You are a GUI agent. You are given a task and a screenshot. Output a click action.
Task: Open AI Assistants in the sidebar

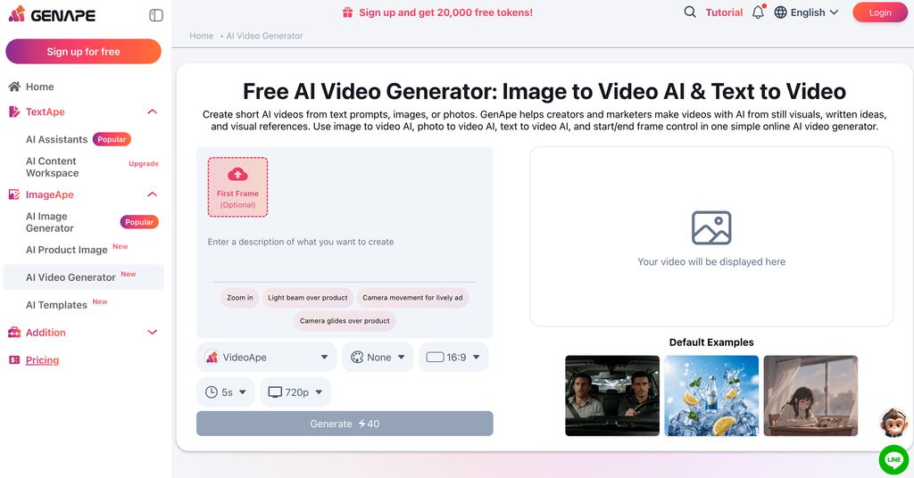click(x=56, y=139)
